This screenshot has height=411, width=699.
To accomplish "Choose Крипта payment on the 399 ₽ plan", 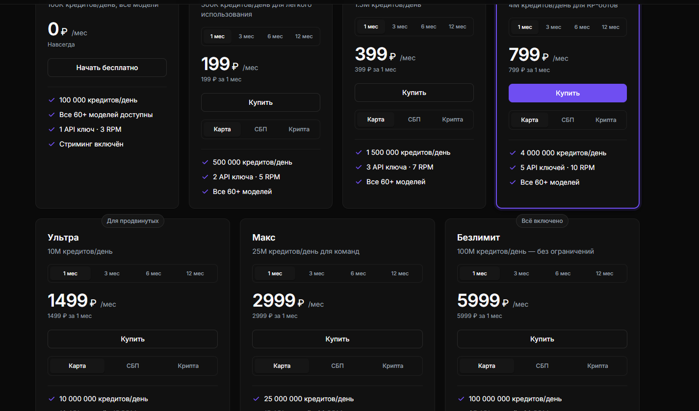I will click(x=452, y=120).
